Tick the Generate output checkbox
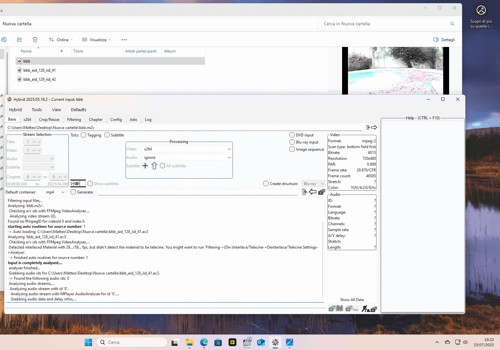The image size is (500, 350). [74, 192]
